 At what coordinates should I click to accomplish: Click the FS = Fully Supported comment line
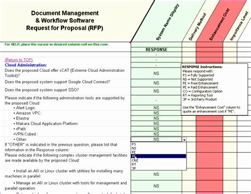(199, 75)
